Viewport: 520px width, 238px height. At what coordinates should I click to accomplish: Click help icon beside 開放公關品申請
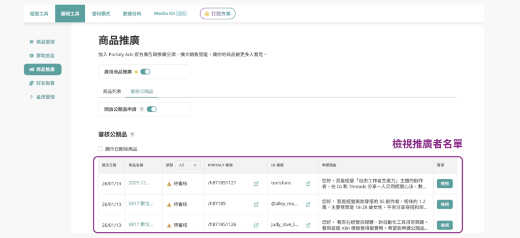(x=142, y=109)
